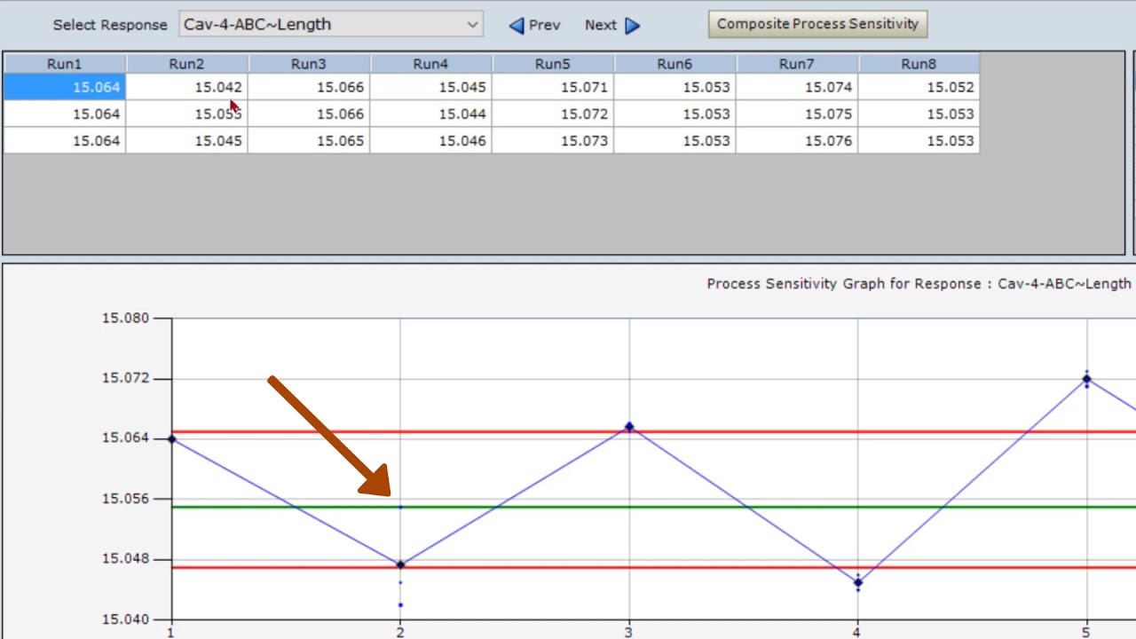This screenshot has width=1136, height=639.
Task: Select the Run5 column header
Action: click(553, 64)
